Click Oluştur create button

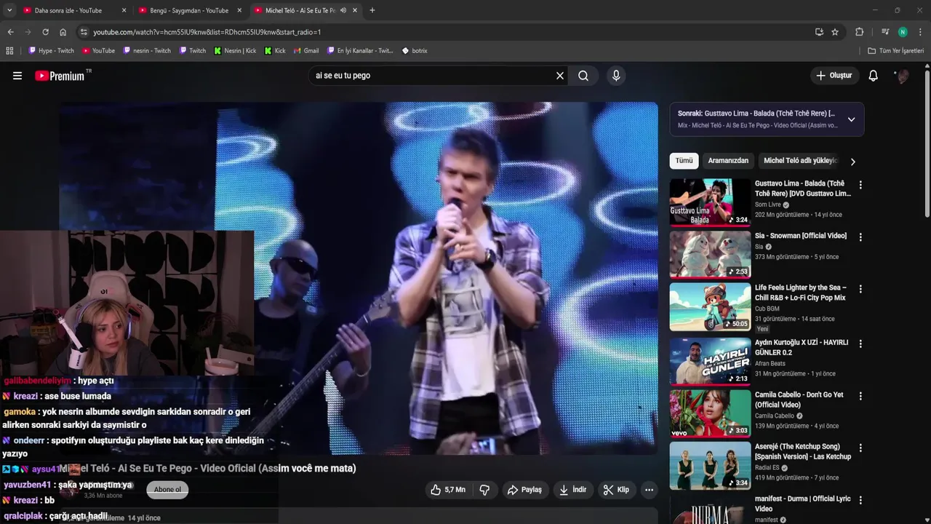(834, 76)
